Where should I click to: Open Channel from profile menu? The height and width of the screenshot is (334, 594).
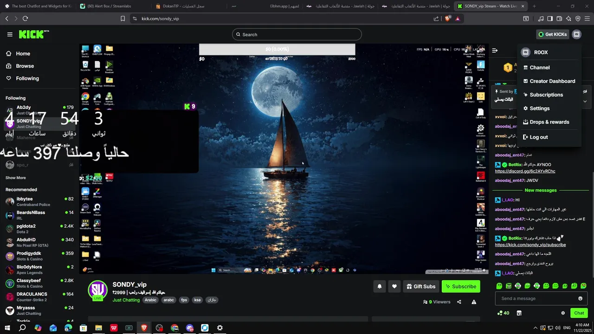pos(549,67)
